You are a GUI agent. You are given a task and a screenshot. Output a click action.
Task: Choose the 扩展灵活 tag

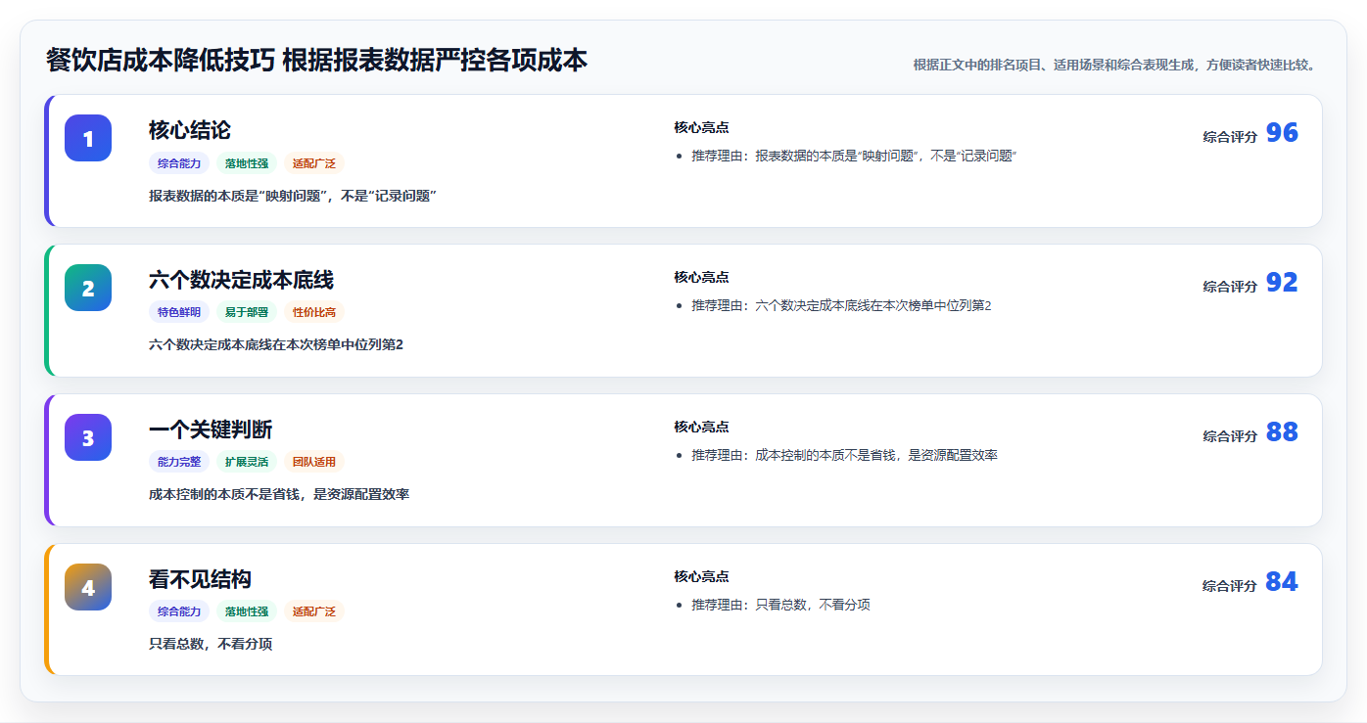(247, 462)
